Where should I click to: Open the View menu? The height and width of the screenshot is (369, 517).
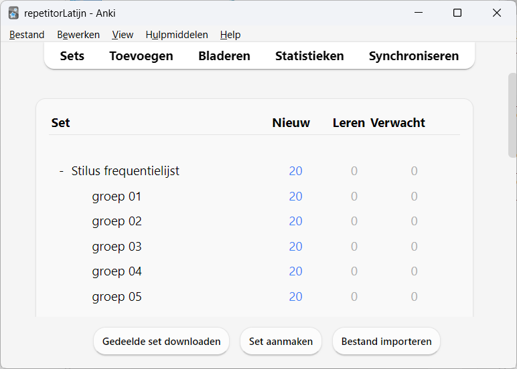coord(123,35)
